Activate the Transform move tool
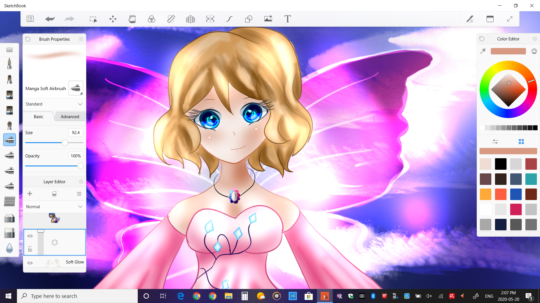The image size is (540, 303). click(113, 19)
